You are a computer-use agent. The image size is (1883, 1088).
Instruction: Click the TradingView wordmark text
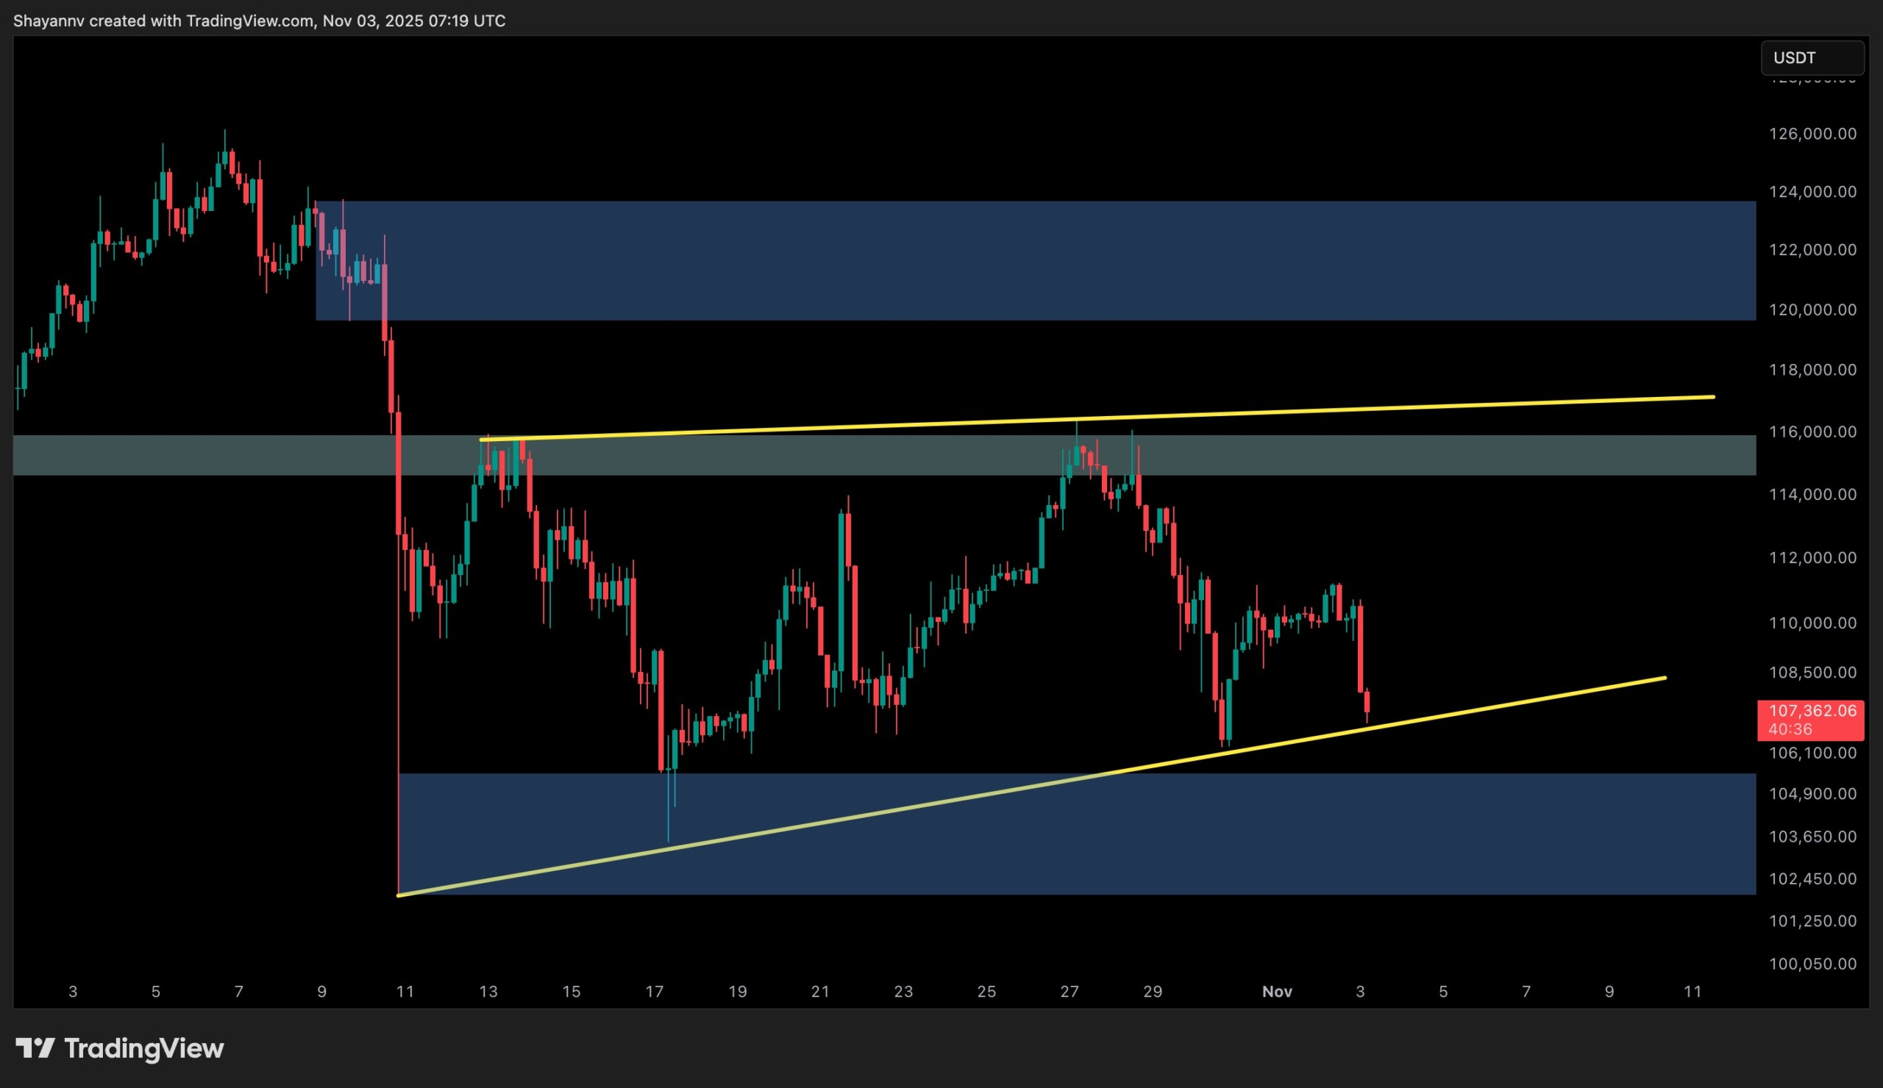[143, 1048]
